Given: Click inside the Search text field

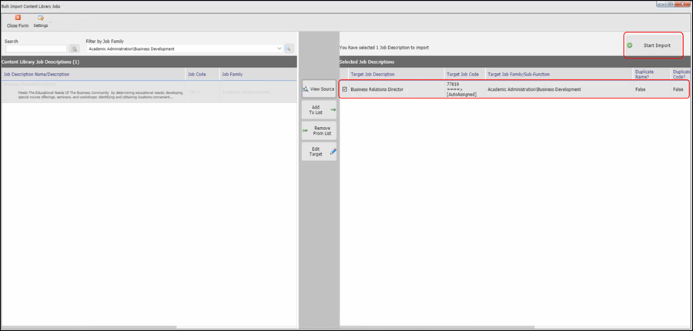Looking at the screenshot, I should [36, 48].
